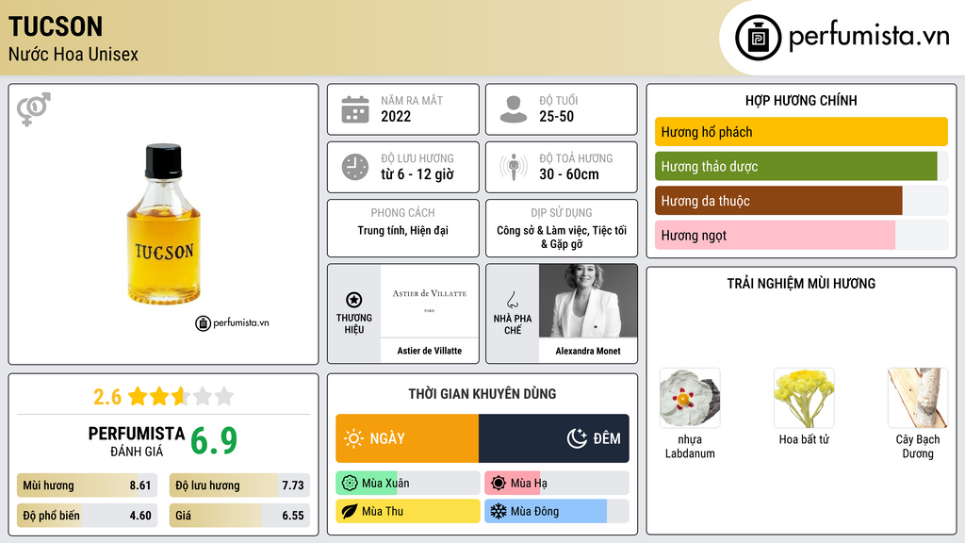Screen dimensions: 965x543
Task: Click the Astier de Villatte brand name
Action: (x=430, y=351)
